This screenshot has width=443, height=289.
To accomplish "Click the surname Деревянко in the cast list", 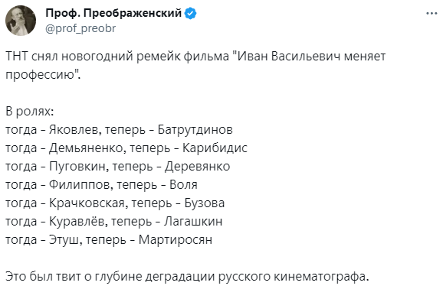I will pos(197,167).
